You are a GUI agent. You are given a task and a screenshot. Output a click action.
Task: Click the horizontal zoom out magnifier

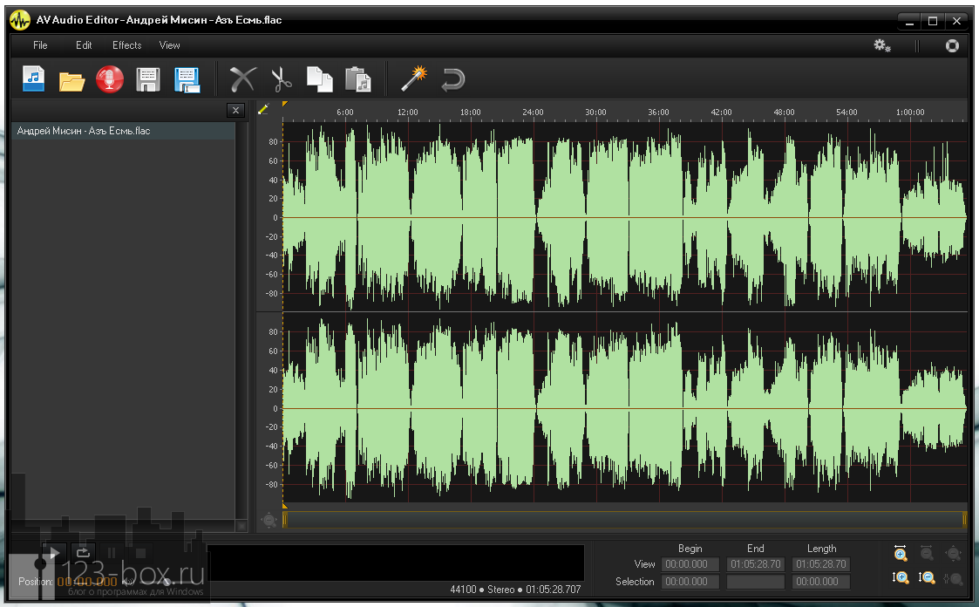click(x=927, y=553)
